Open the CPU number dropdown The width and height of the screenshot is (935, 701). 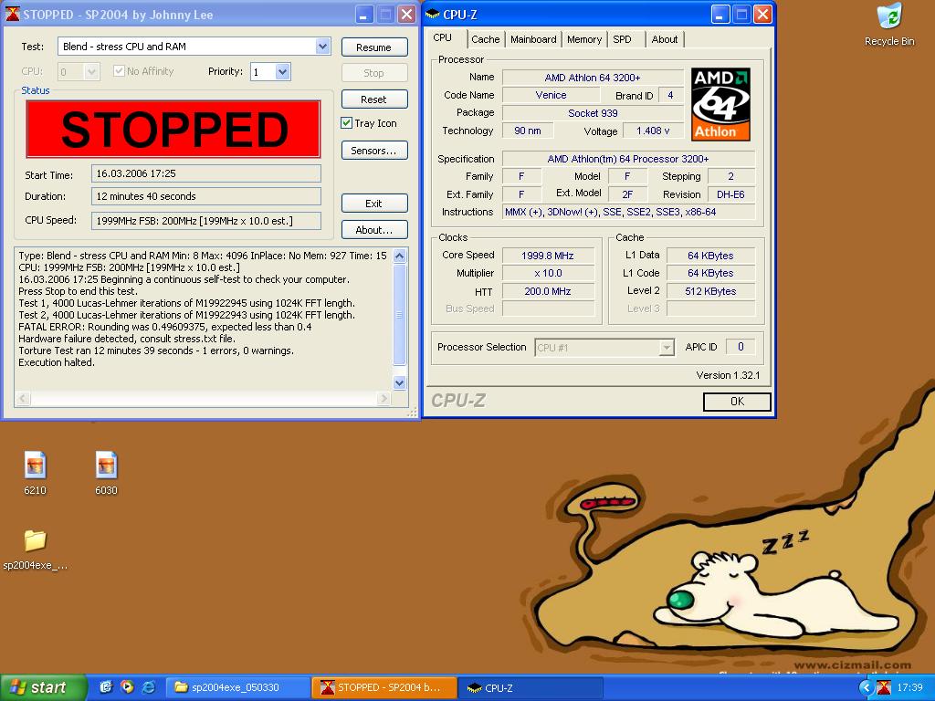point(91,71)
